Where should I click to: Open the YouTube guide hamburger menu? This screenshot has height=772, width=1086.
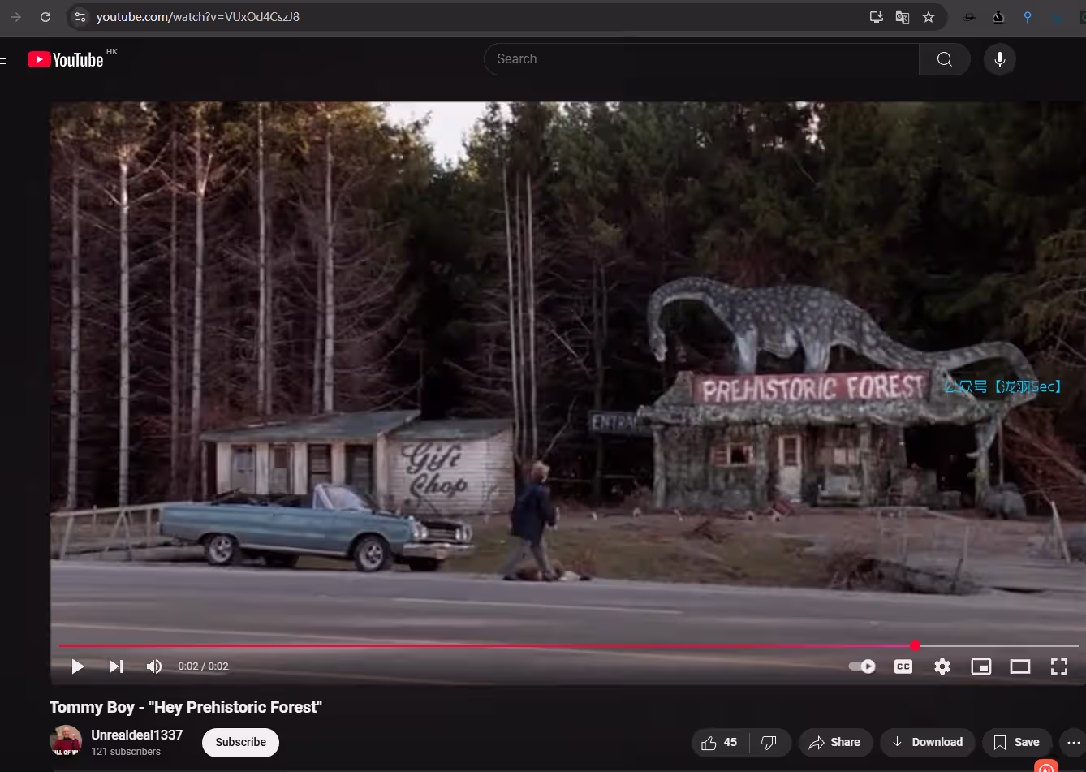coord(3,59)
